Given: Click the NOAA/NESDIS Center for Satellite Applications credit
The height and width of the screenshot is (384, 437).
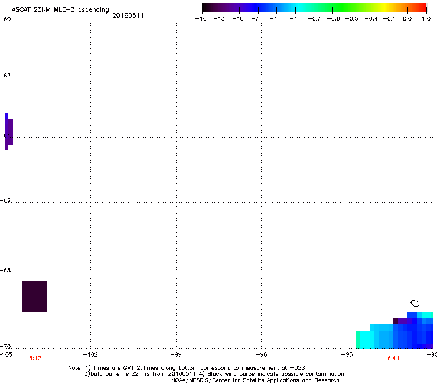Looking at the screenshot, I should 255,380.
